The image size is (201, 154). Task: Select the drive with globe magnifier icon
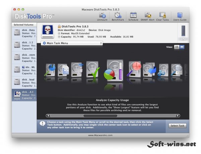(x=50, y=70)
